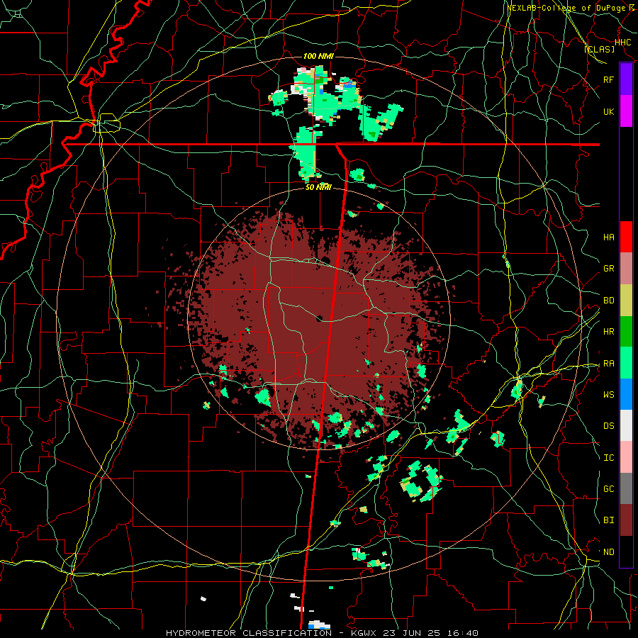
Task: Click the GR legend label
Action: (609, 269)
